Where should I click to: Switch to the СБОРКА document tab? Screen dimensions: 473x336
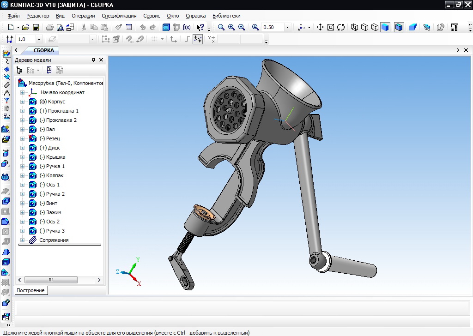(x=44, y=50)
